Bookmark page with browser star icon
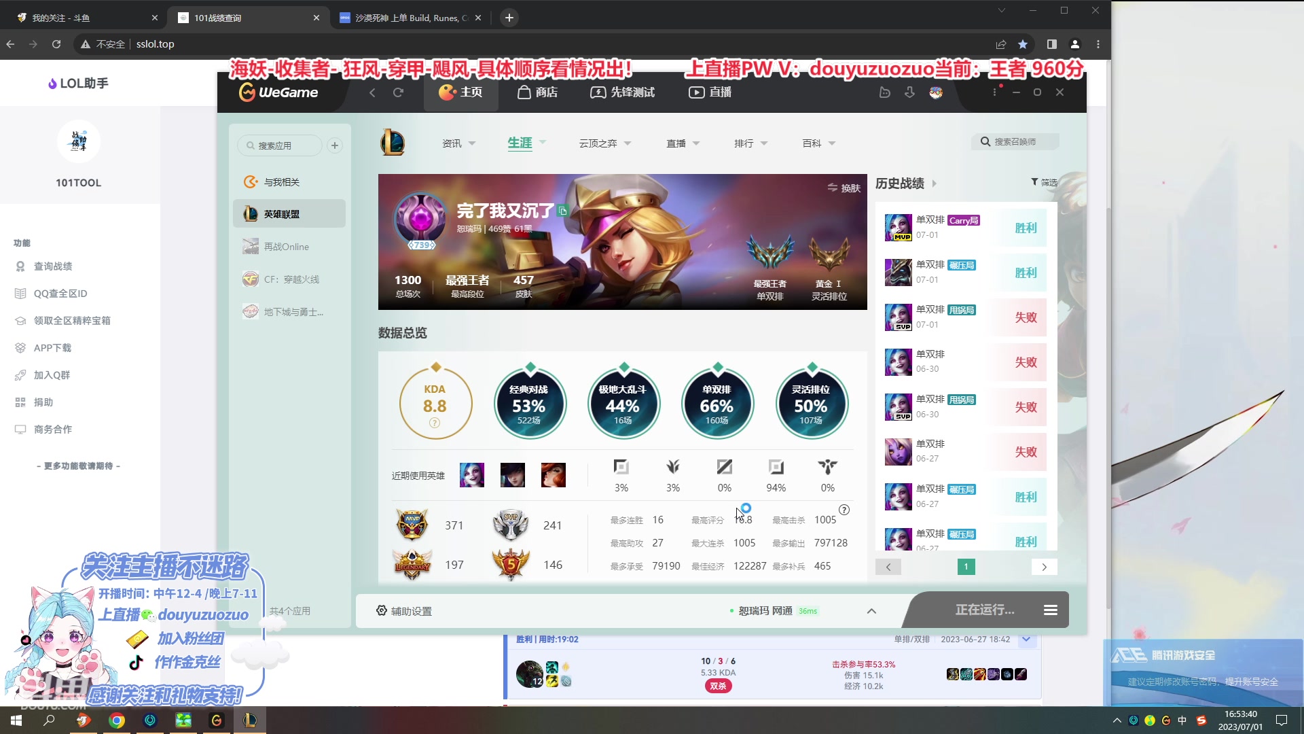1304x734 pixels. (x=1023, y=44)
